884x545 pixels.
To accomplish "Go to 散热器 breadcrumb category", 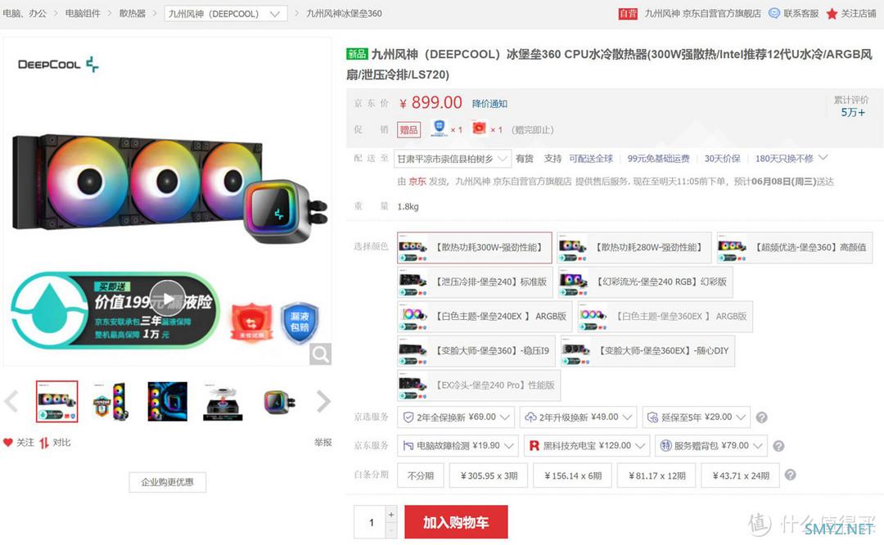I will click(x=133, y=14).
